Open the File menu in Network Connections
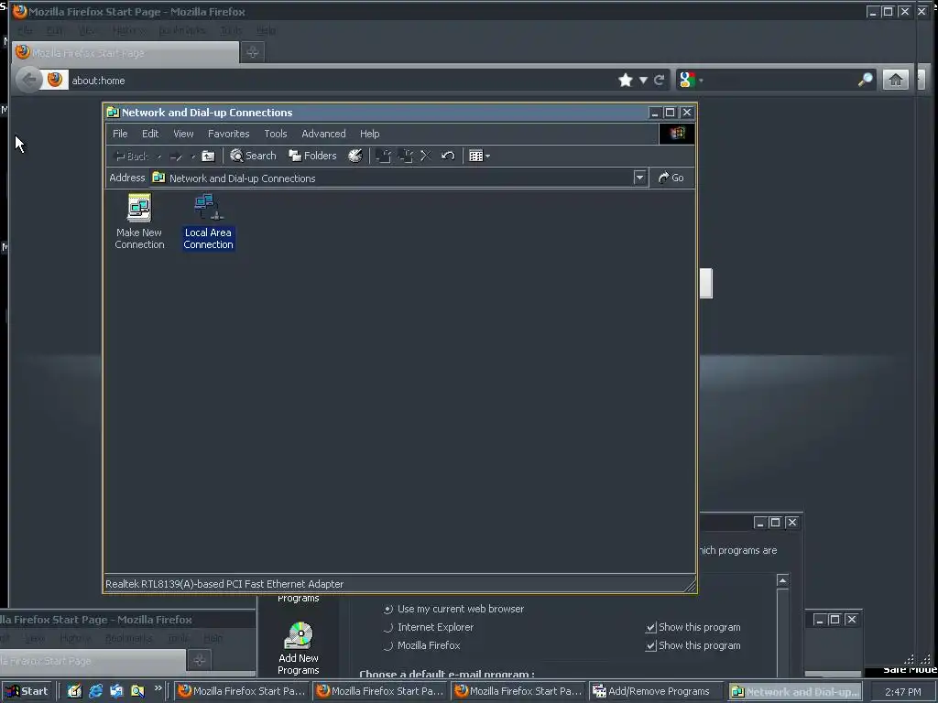Screen dimensions: 938x703 coord(120,134)
